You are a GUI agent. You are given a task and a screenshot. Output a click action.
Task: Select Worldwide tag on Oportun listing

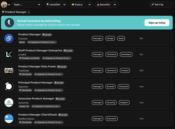[25, 90]
